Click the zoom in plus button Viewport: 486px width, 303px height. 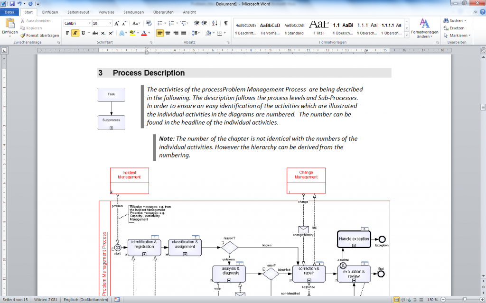point(482,300)
